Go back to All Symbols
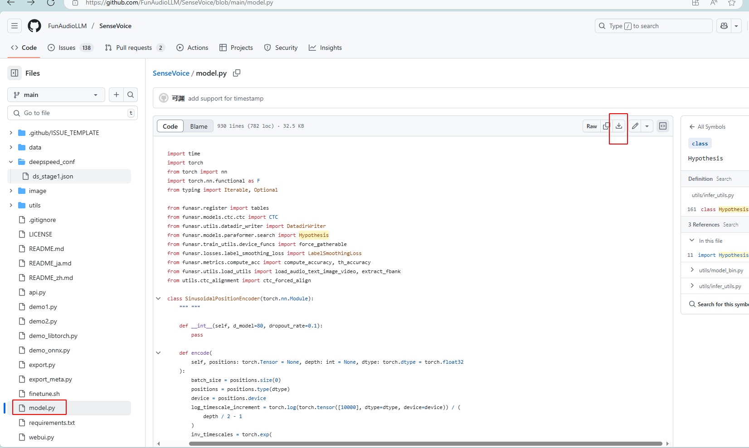 [x=707, y=127]
